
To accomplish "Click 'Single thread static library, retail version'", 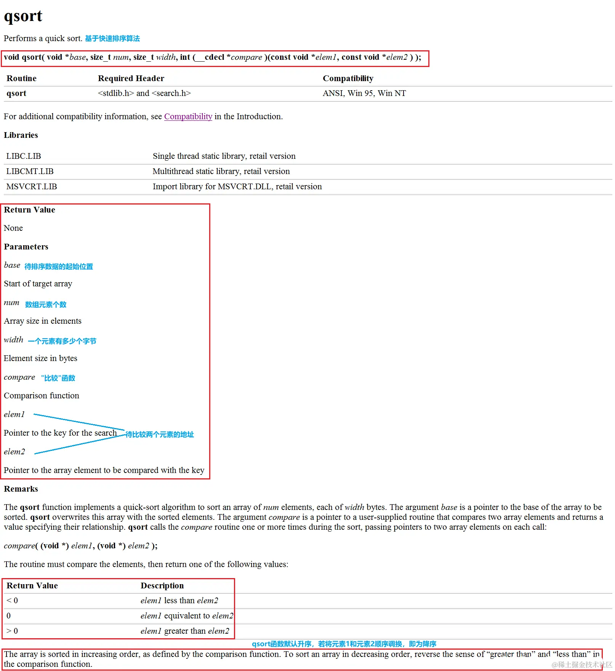I will (x=224, y=156).
